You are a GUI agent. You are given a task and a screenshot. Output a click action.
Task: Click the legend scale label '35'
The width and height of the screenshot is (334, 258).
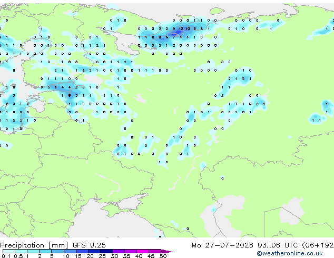126,256
